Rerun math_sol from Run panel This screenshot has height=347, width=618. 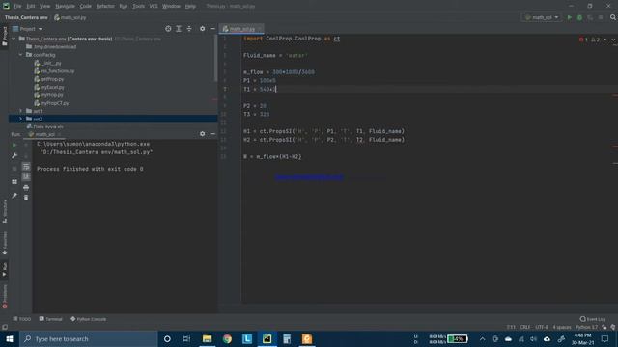pyautogui.click(x=14, y=145)
